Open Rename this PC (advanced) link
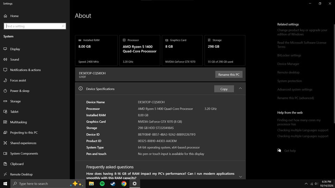Viewport: 335px width, 188px height. 296,98
